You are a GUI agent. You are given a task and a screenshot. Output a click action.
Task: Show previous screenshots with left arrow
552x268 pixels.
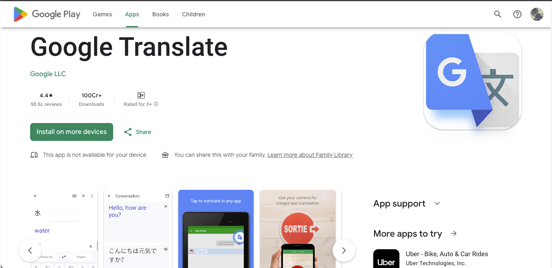(x=30, y=250)
